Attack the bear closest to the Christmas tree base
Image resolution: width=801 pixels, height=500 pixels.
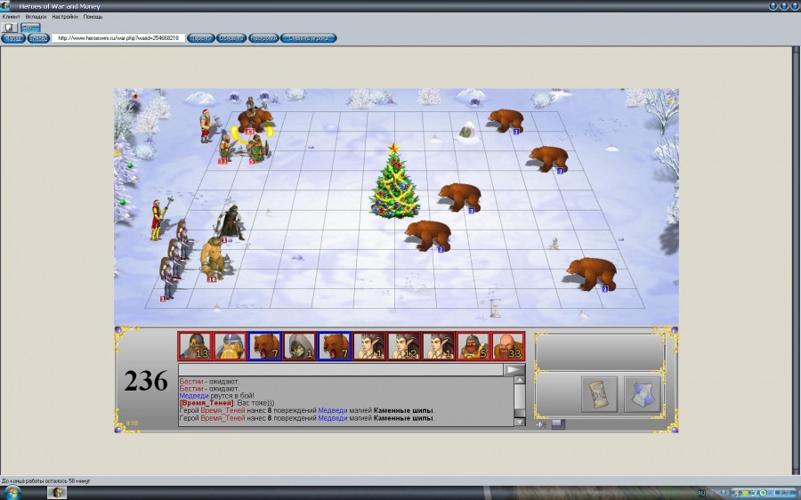(x=428, y=234)
